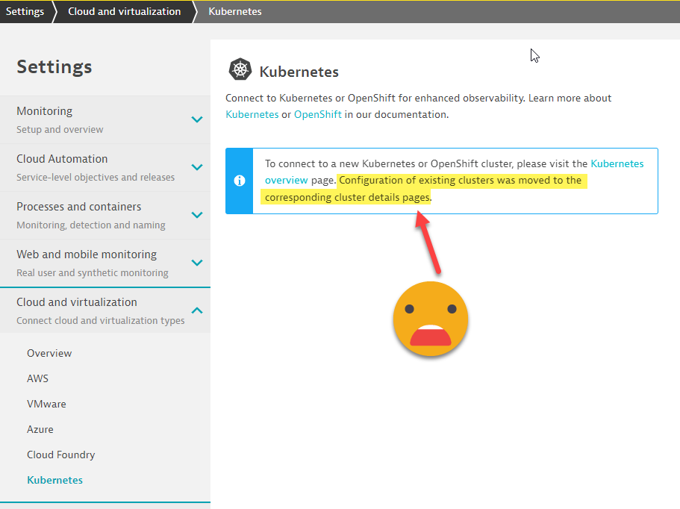This screenshot has height=509, width=680.
Task: Collapse Cloud and virtualization chevron
Action: click(x=197, y=310)
